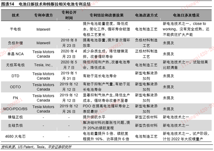Click 电池制造工艺 in the 干电极 row

(x=146, y=29)
